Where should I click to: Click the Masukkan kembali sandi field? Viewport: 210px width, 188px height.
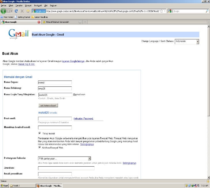[x=55, y=127]
